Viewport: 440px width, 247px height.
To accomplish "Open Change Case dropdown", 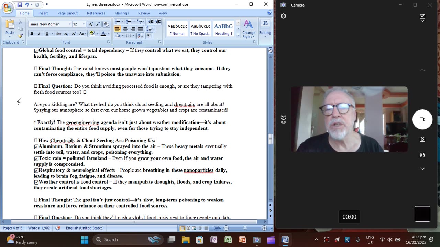I will pyautogui.click(x=82, y=34).
